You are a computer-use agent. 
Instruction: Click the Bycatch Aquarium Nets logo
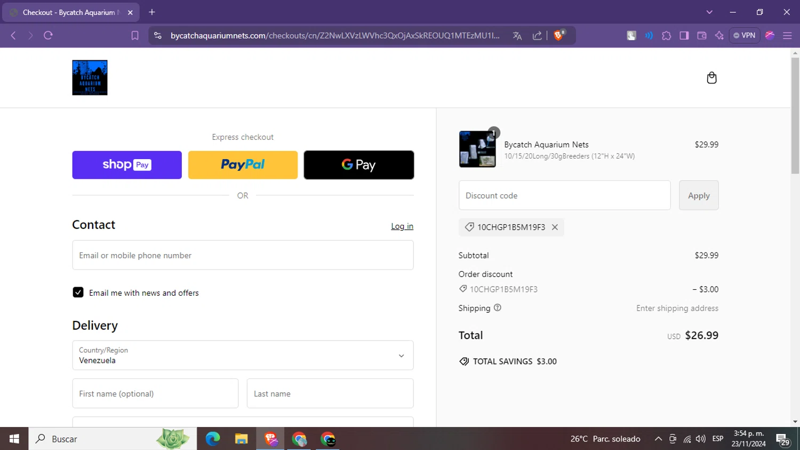[x=90, y=77]
